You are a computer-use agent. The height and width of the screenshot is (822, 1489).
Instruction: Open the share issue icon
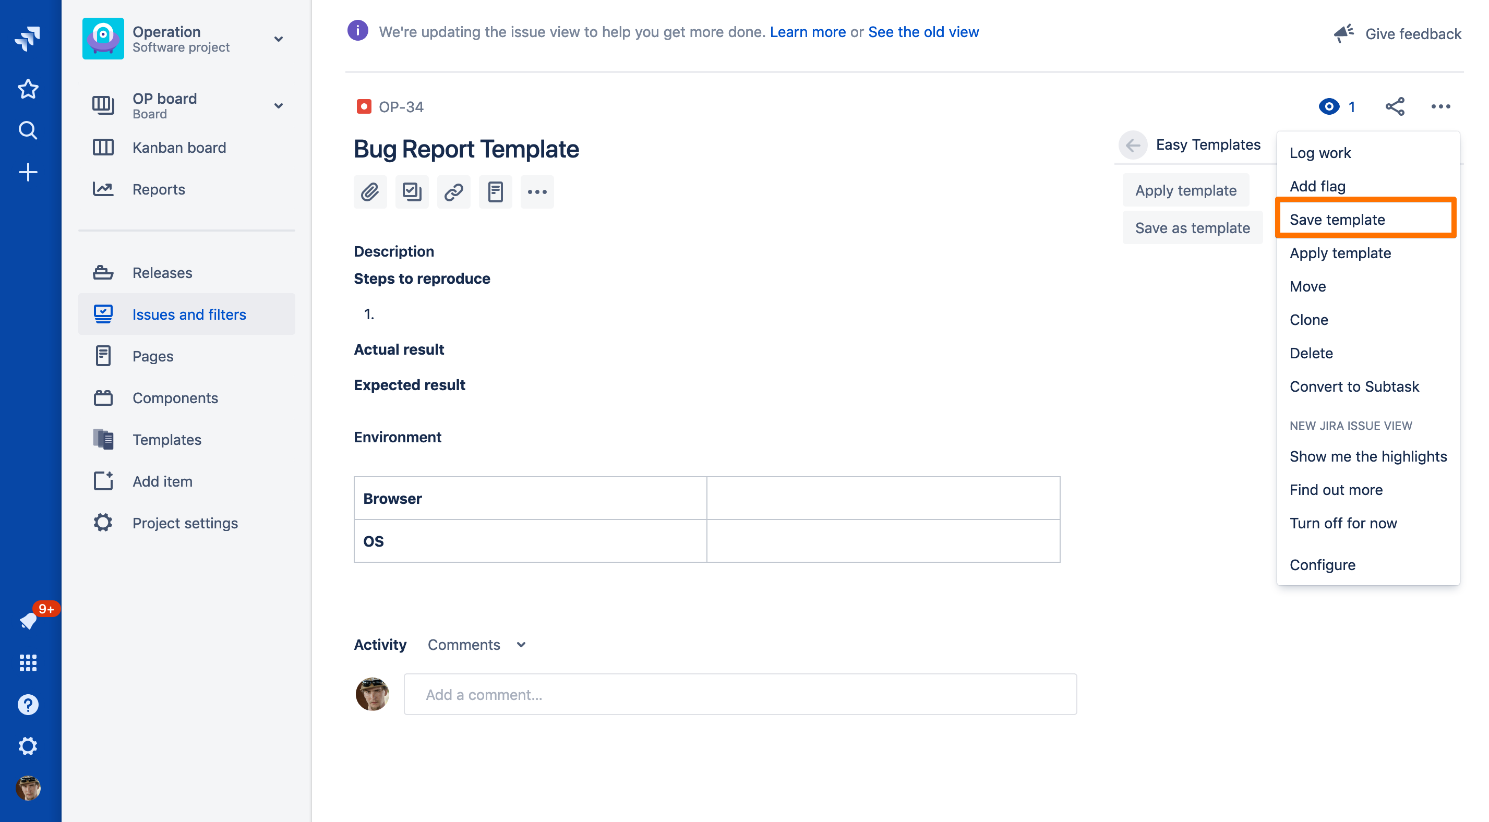tap(1395, 106)
